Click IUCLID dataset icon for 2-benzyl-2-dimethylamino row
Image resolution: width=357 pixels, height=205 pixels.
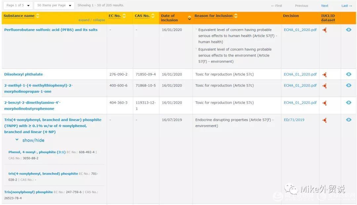325,103
